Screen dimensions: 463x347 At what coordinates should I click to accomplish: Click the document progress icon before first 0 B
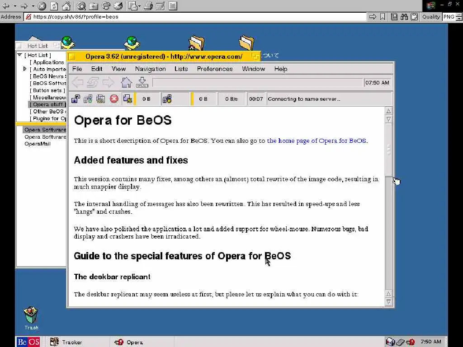coord(128,99)
